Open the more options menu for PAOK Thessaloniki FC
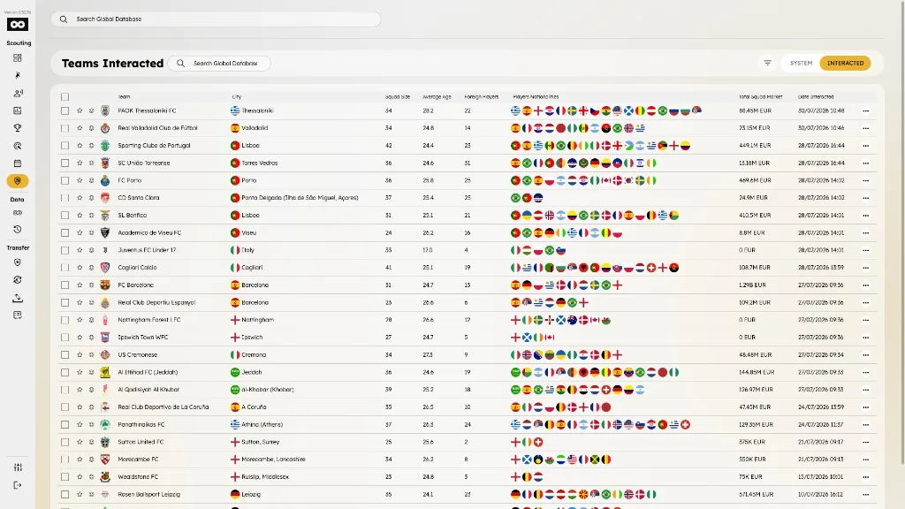The height and width of the screenshot is (509, 905). 866,110
